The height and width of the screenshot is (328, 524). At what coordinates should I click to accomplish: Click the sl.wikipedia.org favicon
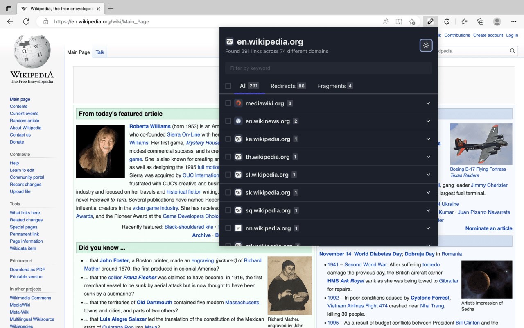click(x=238, y=175)
